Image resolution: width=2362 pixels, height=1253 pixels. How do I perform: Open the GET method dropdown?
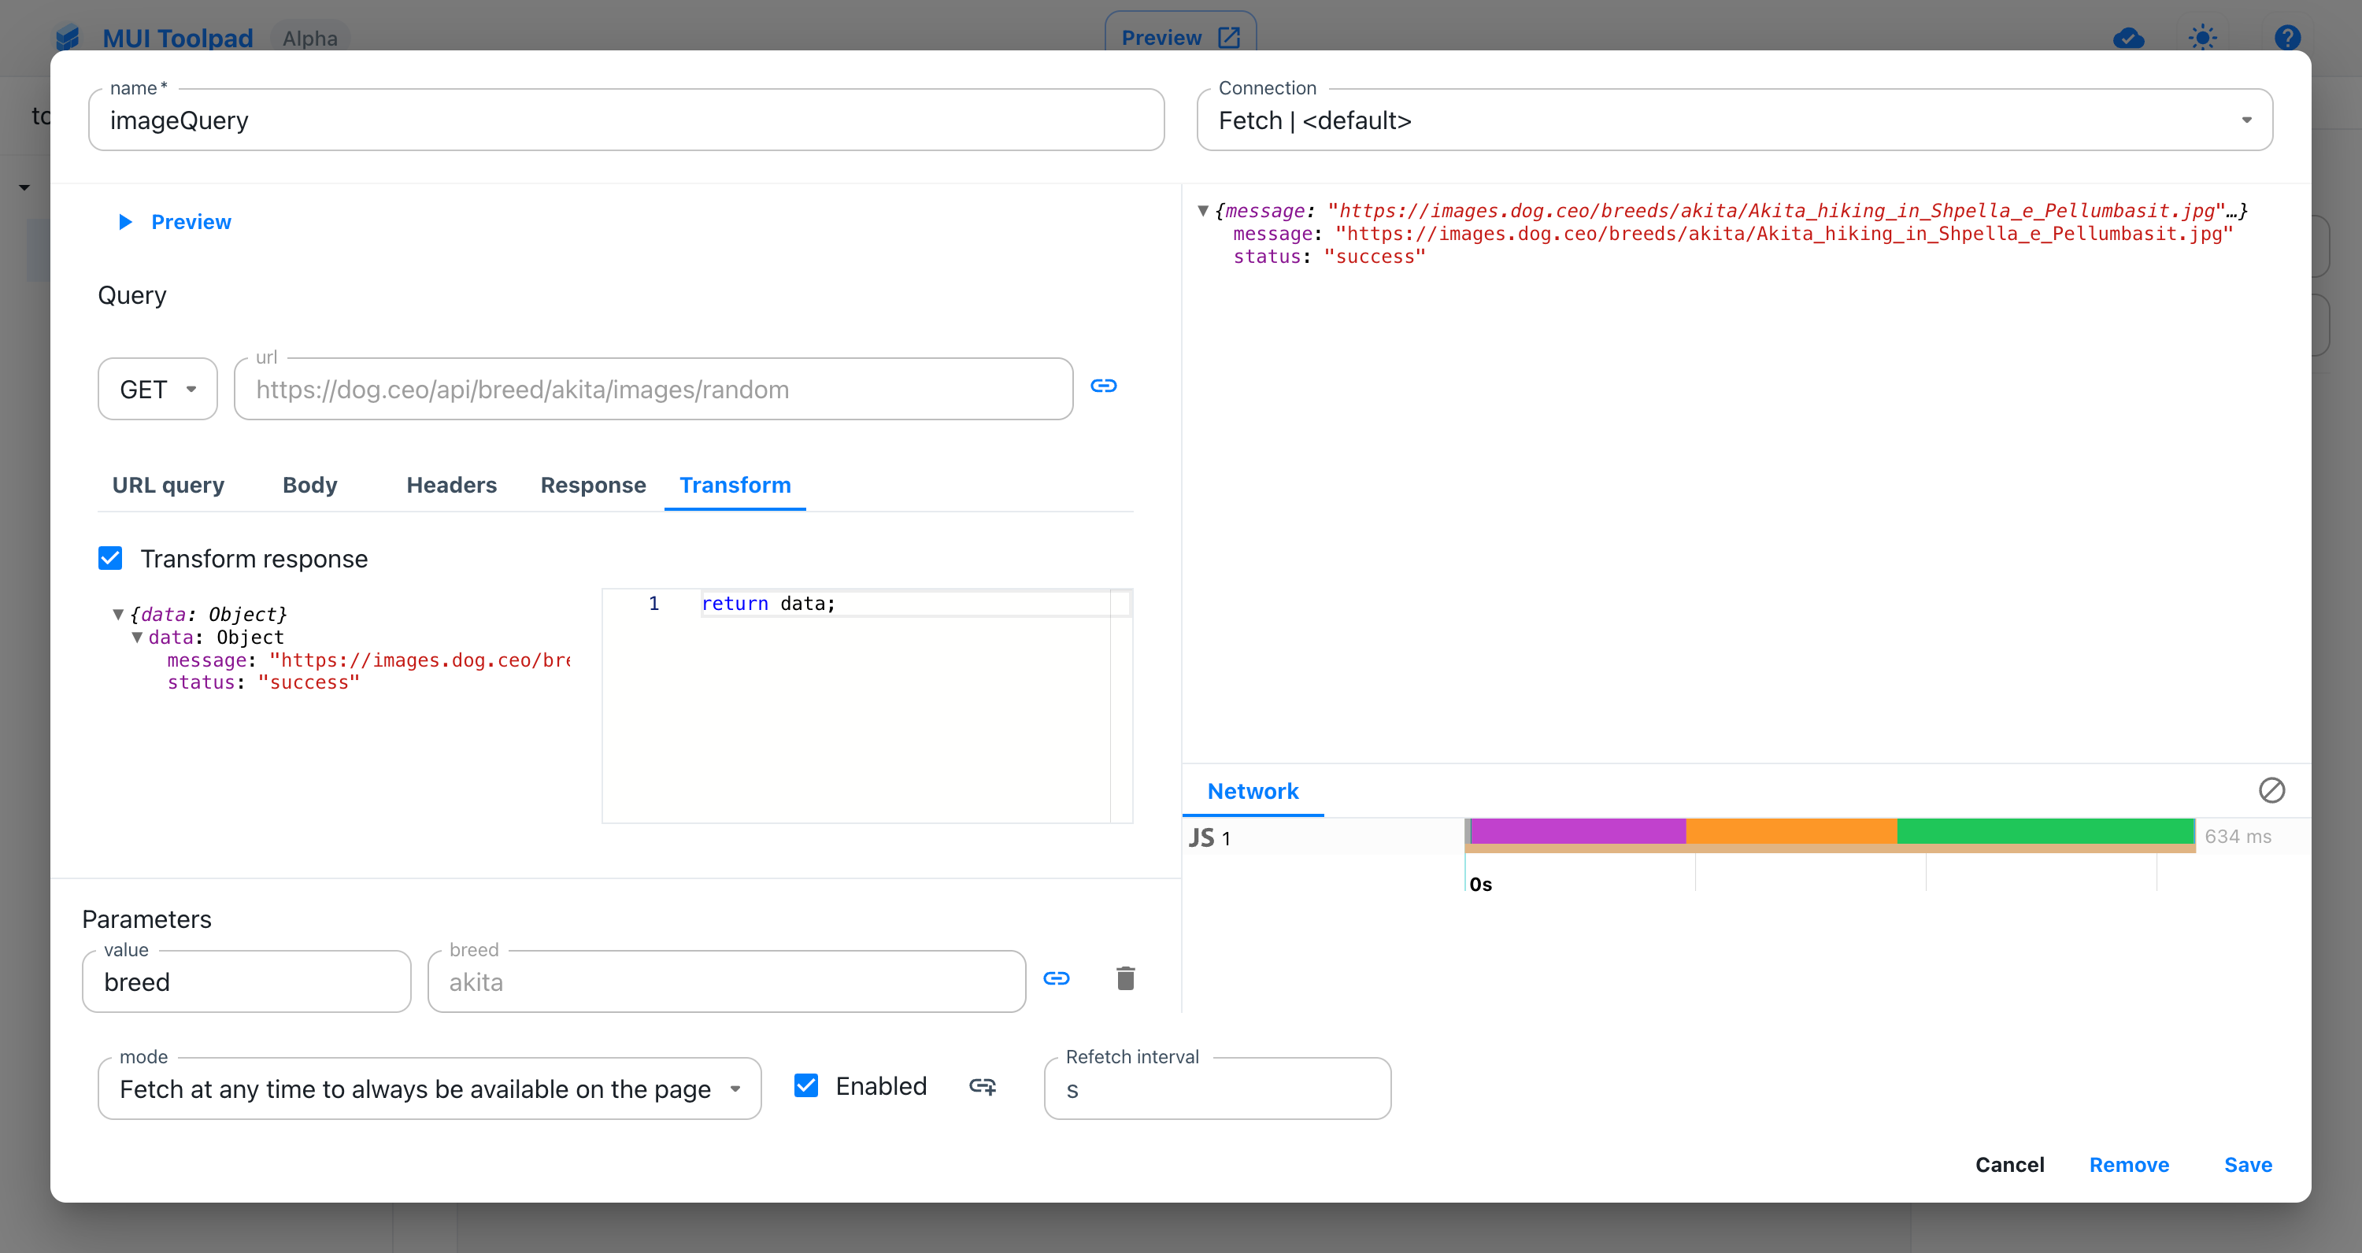click(x=157, y=389)
